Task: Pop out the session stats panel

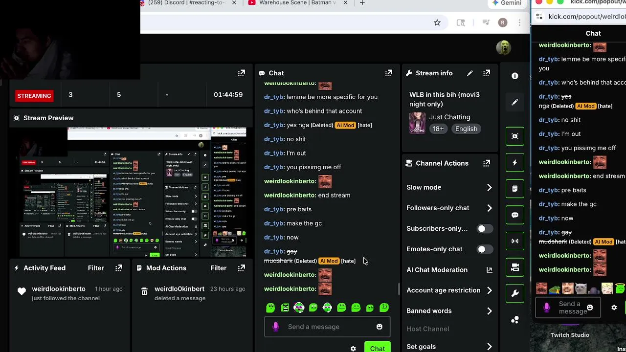Action: [x=242, y=73]
